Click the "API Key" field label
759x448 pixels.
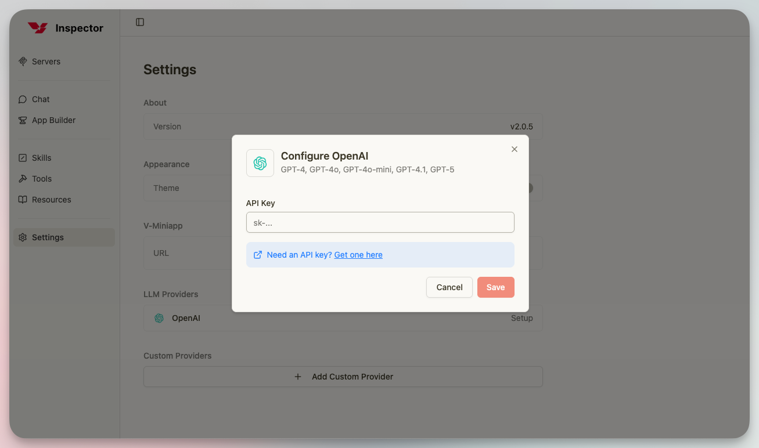[261, 203]
